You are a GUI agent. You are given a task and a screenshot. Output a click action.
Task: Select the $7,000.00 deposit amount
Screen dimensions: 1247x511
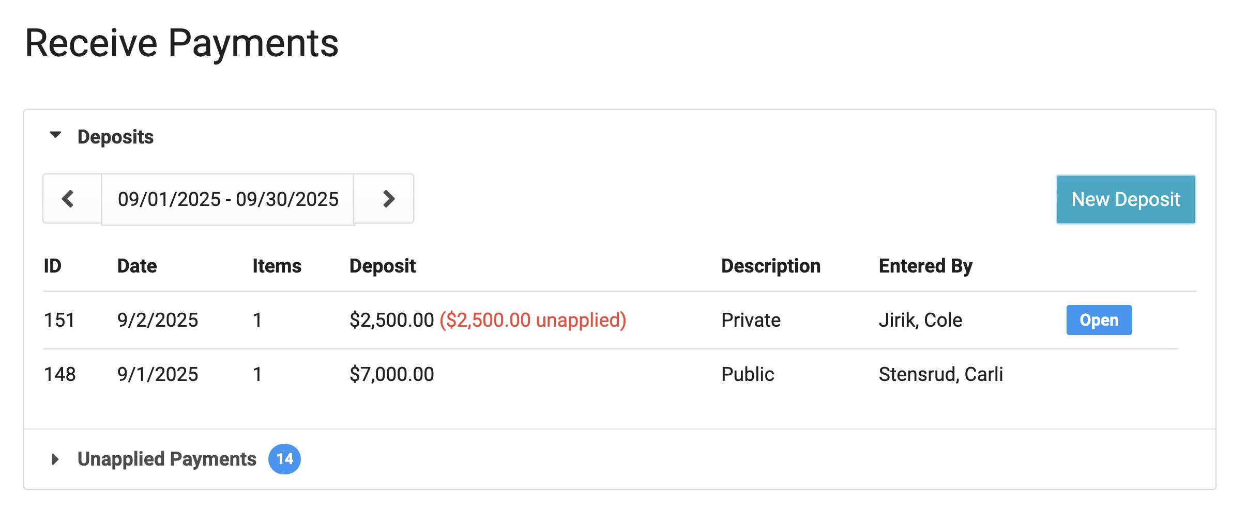[x=391, y=374]
